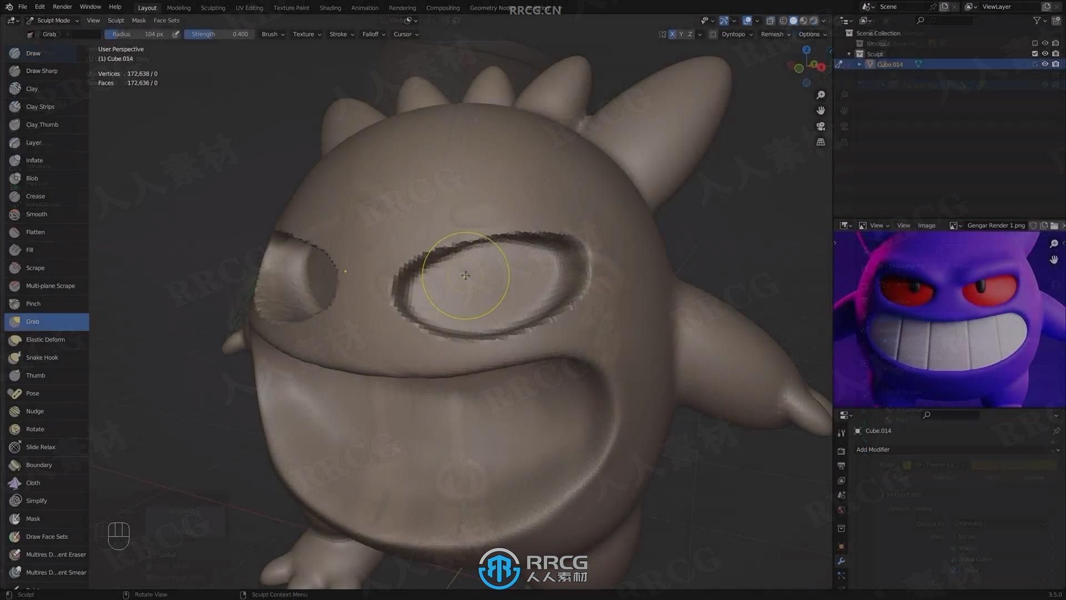
Task: Select the Inflate brush
Action: click(47, 161)
